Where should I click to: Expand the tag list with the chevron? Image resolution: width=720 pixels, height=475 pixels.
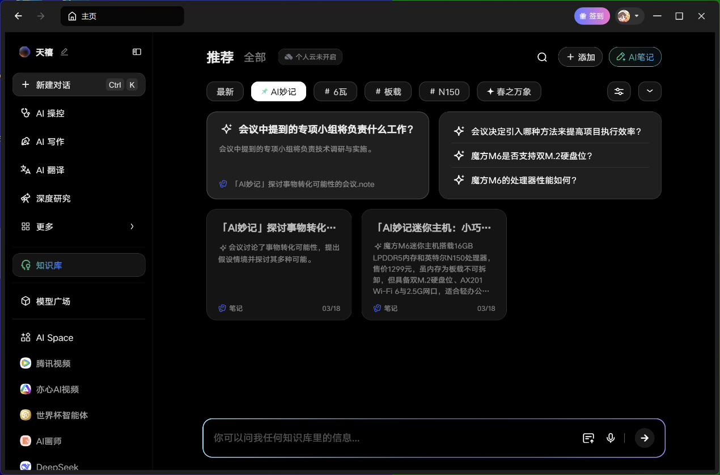pyautogui.click(x=650, y=91)
